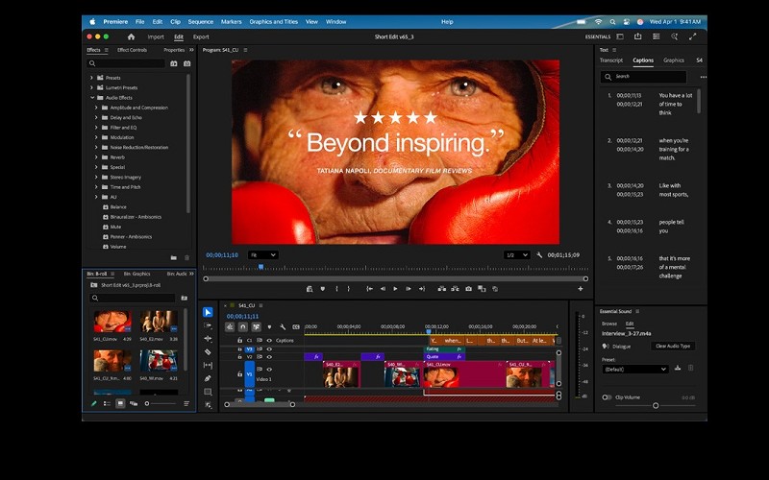Viewport: 769px width, 480px height.
Task: Switch to Bin: Graphics tab
Action: pos(136,274)
